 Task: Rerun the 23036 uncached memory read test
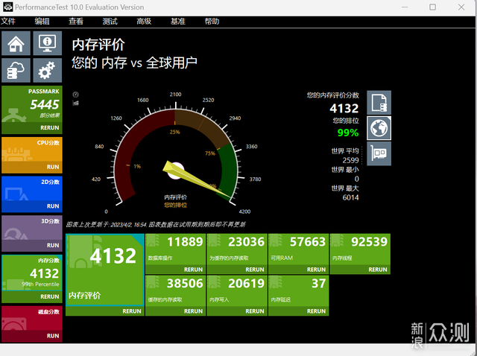click(255, 270)
